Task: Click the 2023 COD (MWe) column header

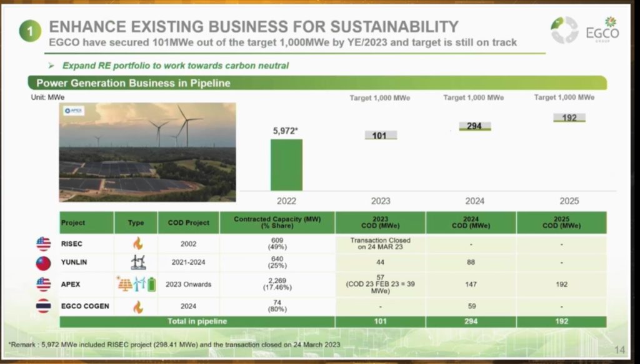Action: (381, 222)
